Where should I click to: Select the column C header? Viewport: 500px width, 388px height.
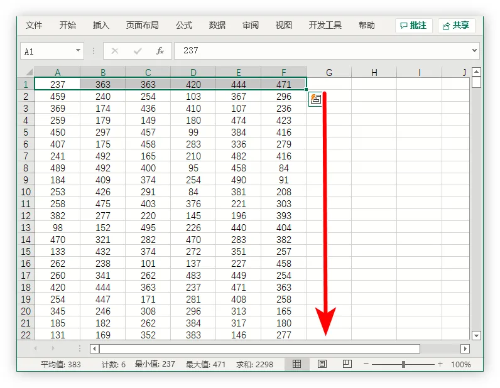coord(148,72)
